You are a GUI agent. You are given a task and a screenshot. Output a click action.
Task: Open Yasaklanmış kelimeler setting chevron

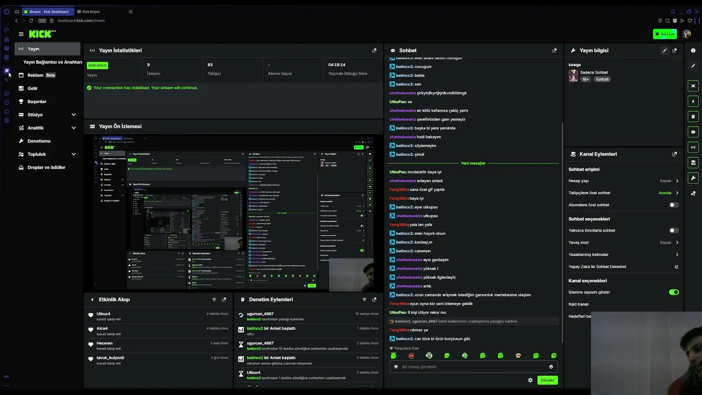[x=677, y=255]
